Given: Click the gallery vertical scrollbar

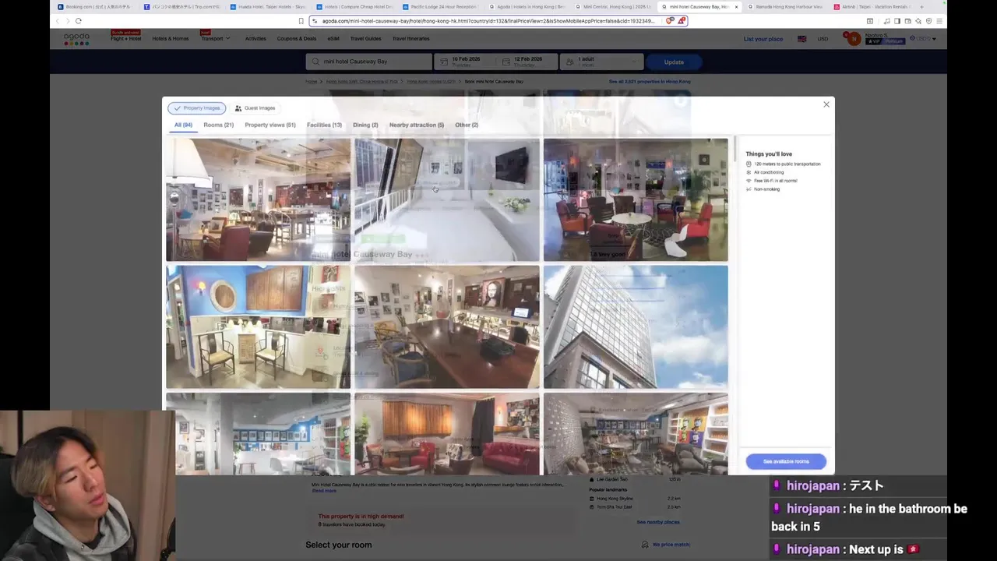Looking at the screenshot, I should coord(735,150).
